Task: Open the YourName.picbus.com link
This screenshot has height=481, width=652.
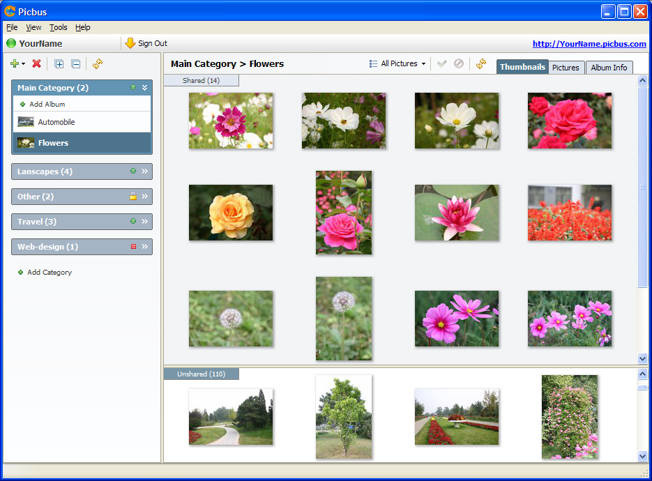Action: 589,44
